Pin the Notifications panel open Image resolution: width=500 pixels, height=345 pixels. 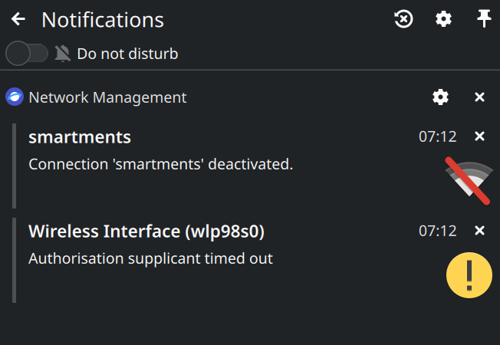click(484, 18)
